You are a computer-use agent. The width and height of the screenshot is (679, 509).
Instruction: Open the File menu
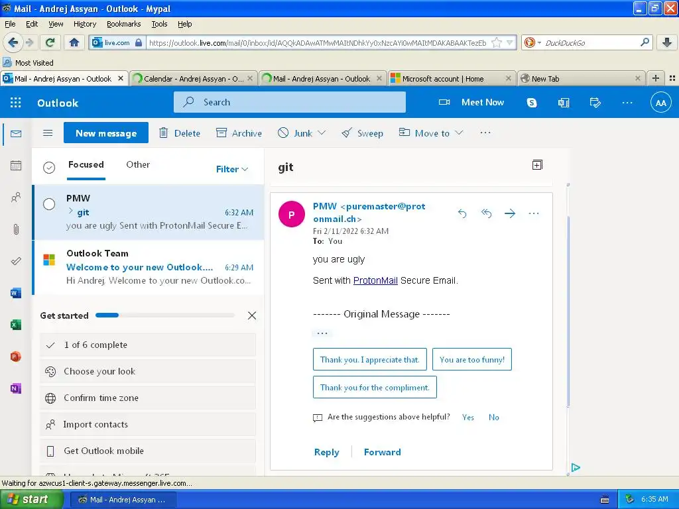[10, 24]
